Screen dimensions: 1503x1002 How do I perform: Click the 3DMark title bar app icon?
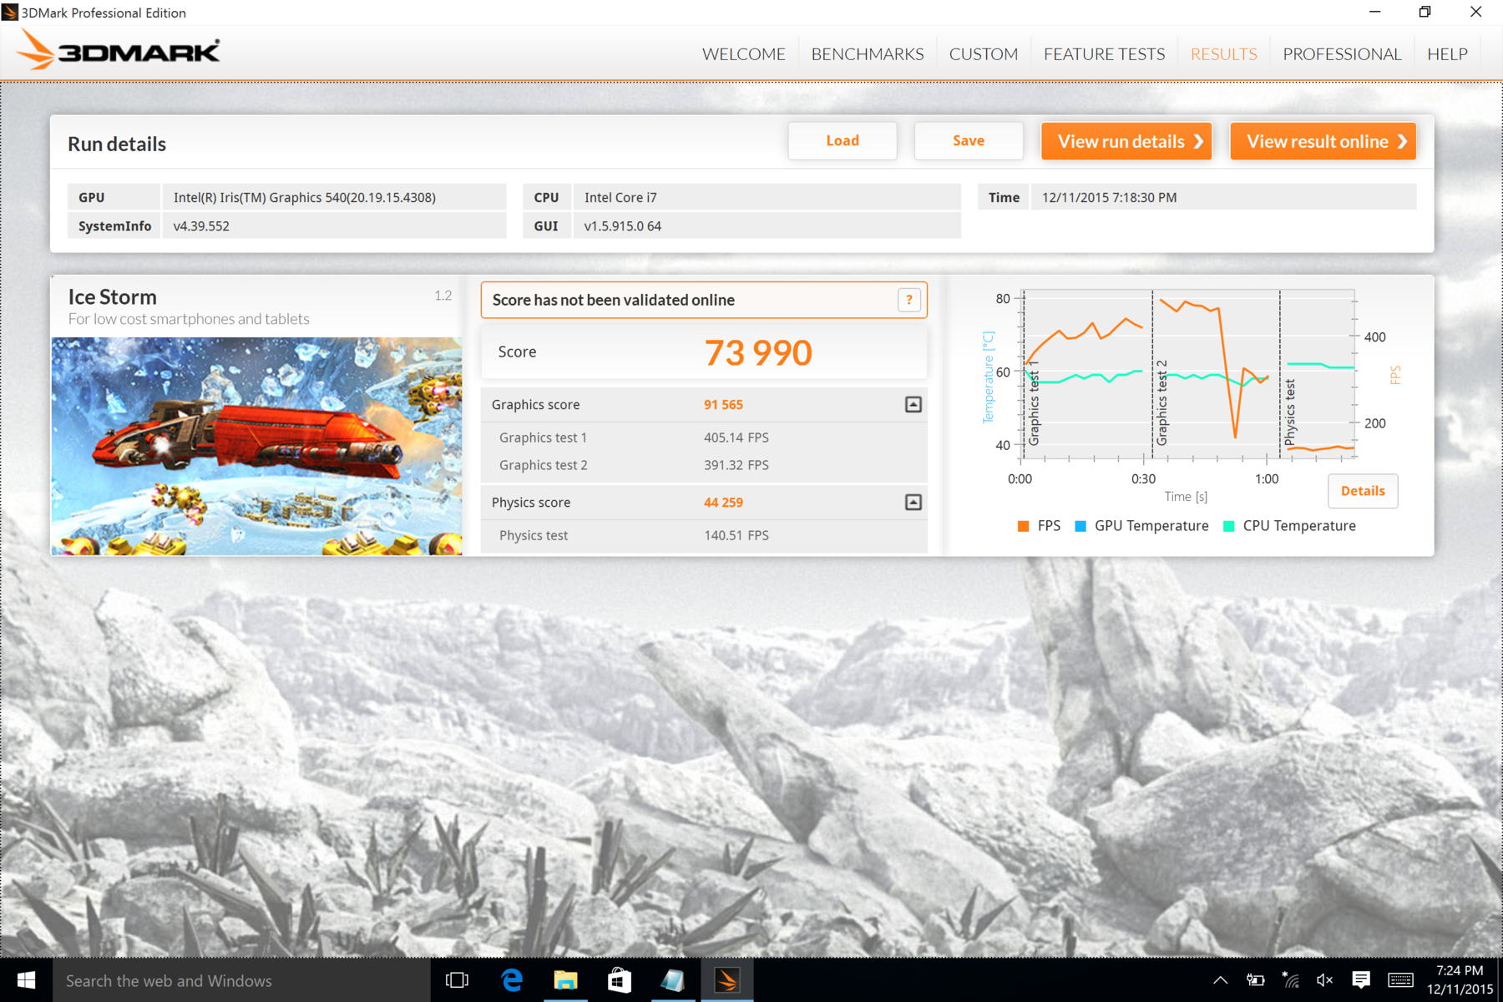(x=10, y=13)
